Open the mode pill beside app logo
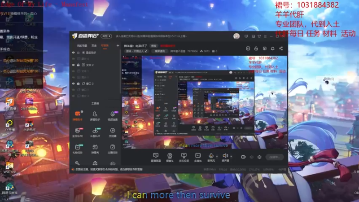Image resolution: width=359 pixels, height=202 pixels. pos(106,36)
